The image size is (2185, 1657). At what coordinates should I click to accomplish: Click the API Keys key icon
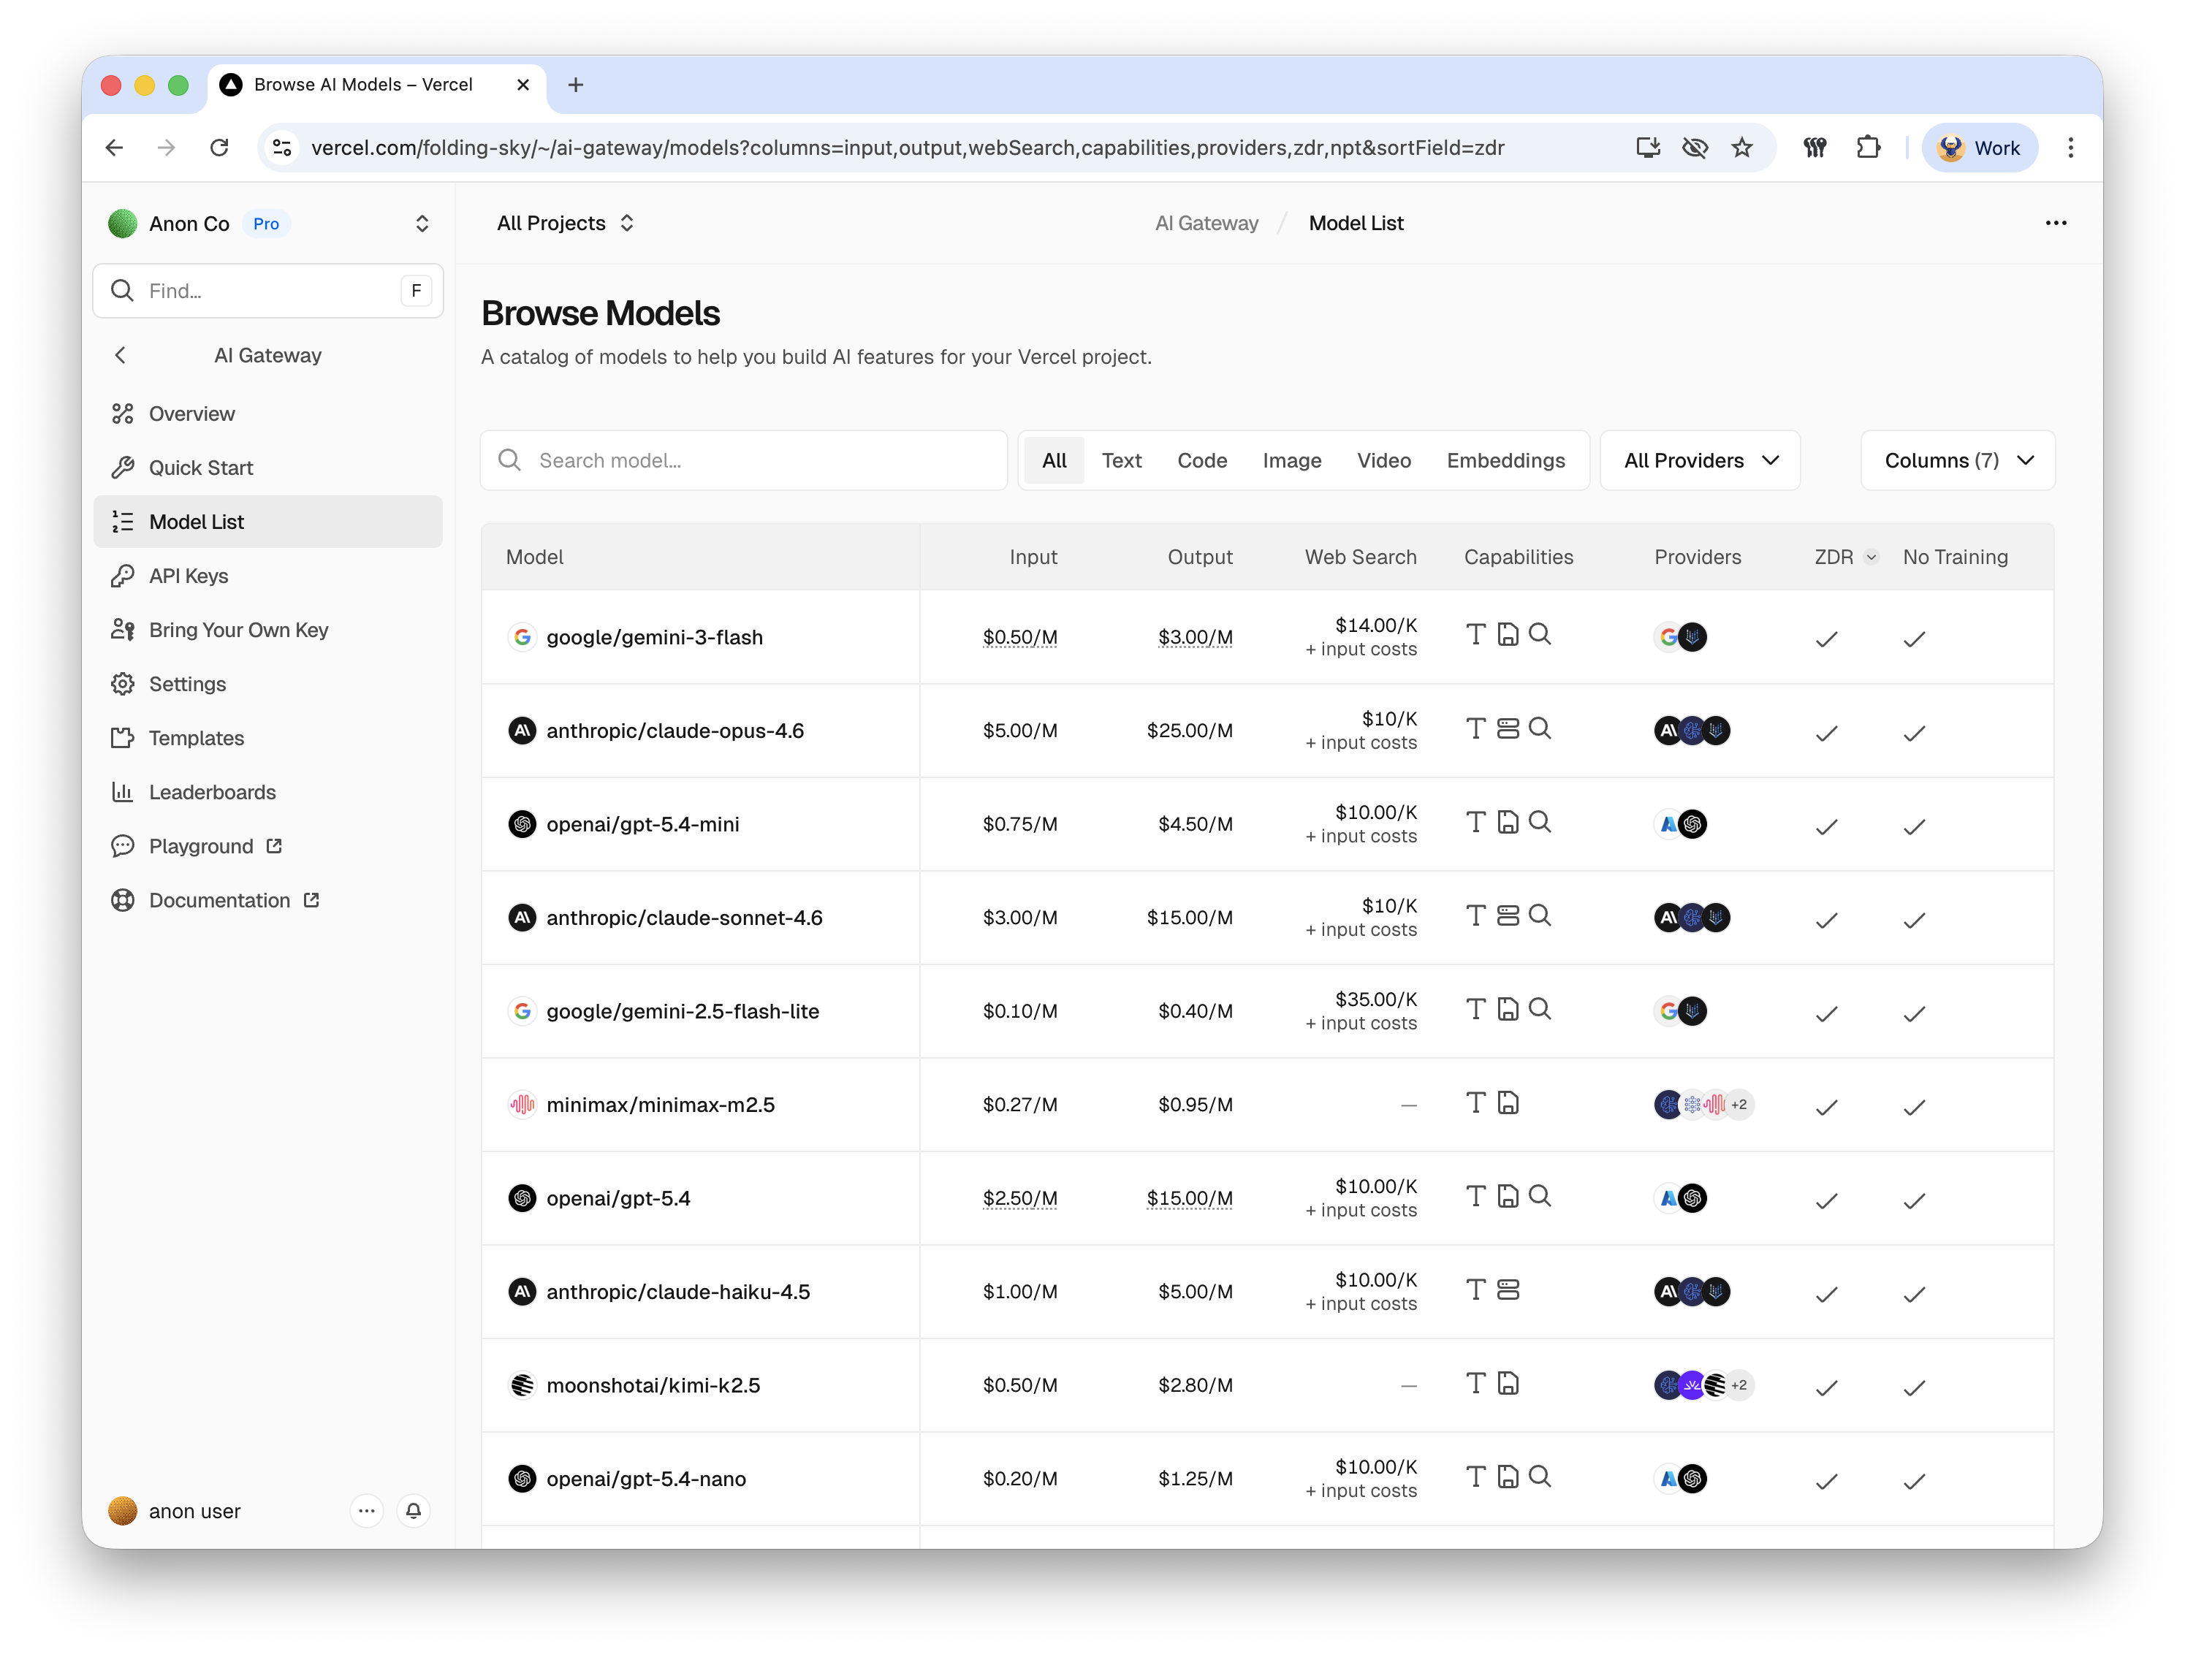point(123,576)
